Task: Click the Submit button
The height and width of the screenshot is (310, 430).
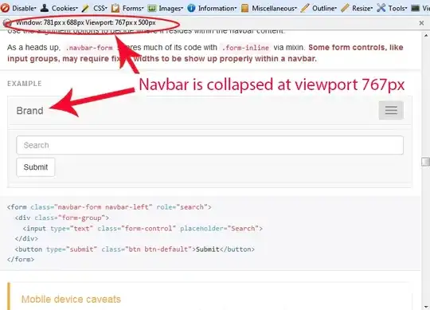Action: [36, 167]
